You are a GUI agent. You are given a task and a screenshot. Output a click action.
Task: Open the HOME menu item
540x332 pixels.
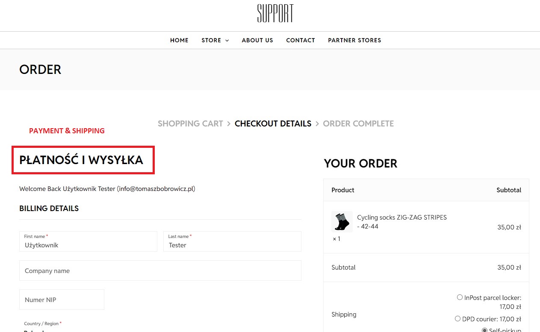point(179,40)
